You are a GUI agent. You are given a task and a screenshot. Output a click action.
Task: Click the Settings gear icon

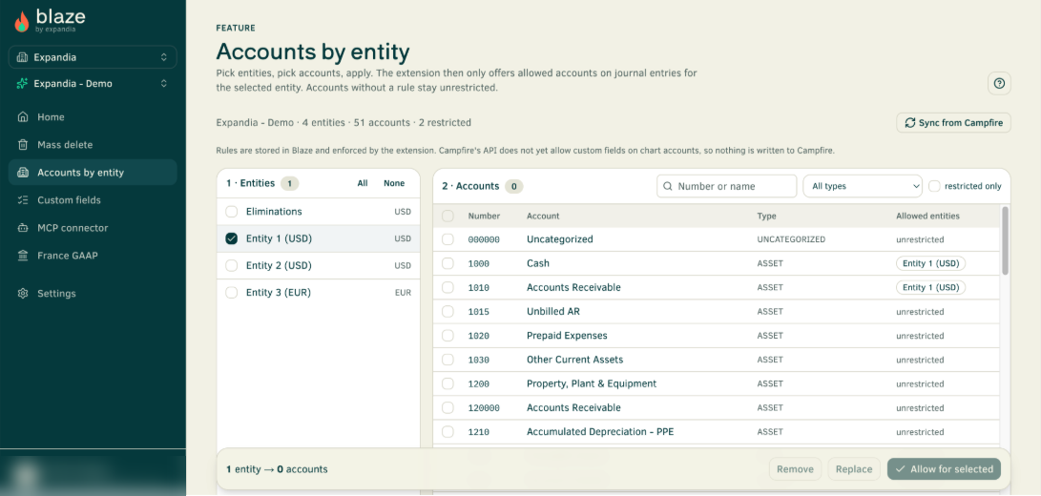tap(23, 294)
